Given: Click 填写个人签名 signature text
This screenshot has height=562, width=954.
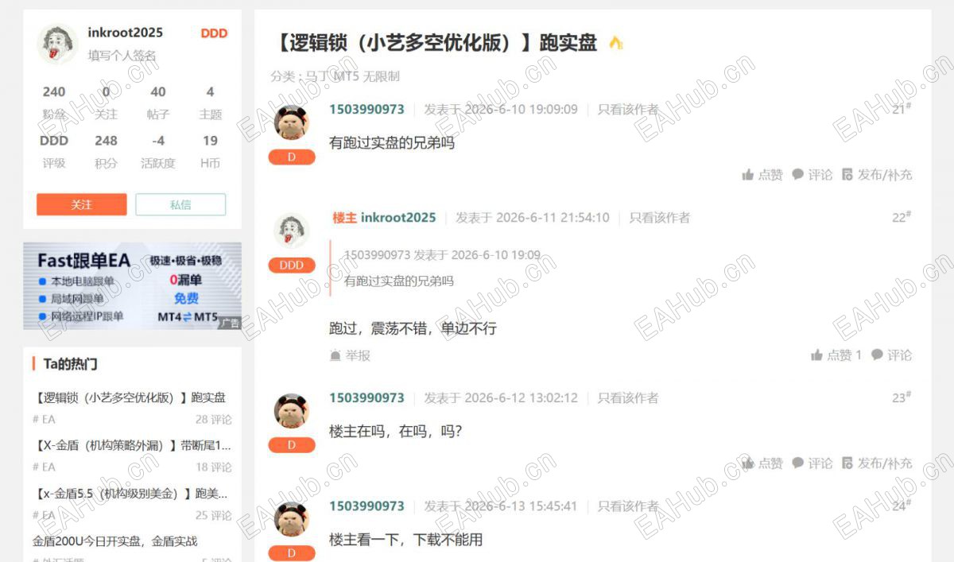Looking at the screenshot, I should pyautogui.click(x=122, y=56).
